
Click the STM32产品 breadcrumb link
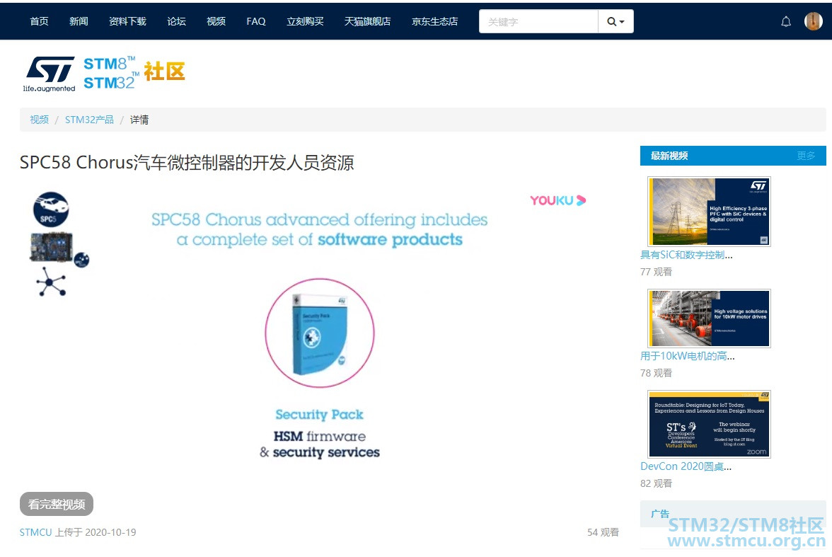[x=89, y=120]
